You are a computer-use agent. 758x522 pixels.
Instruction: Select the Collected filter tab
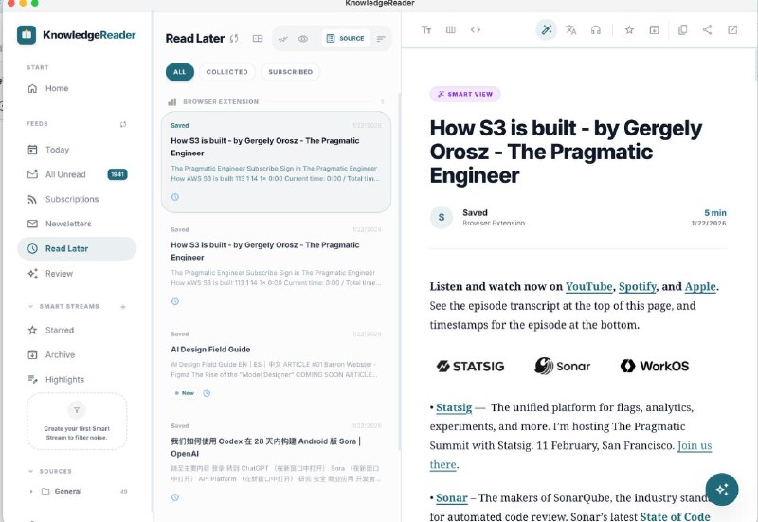point(226,72)
